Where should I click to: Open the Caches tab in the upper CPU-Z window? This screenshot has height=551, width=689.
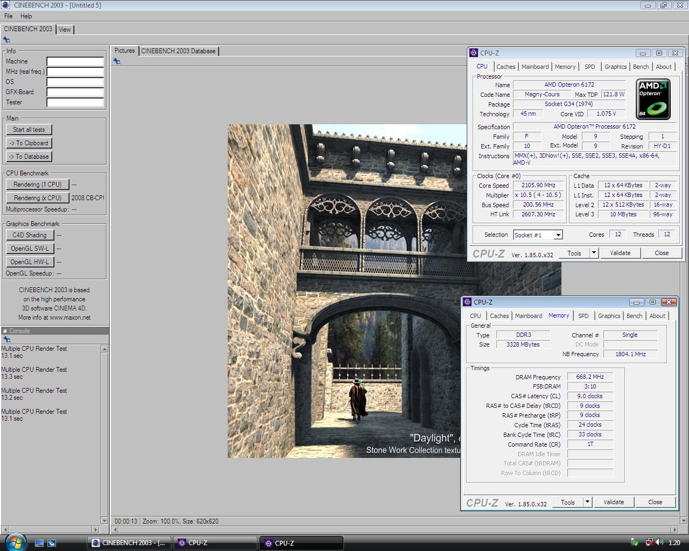(505, 67)
